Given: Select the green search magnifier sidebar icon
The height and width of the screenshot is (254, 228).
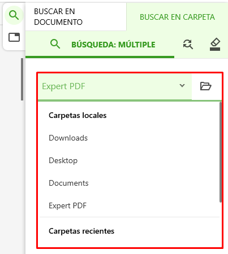Looking at the screenshot, I should click(x=14, y=15).
